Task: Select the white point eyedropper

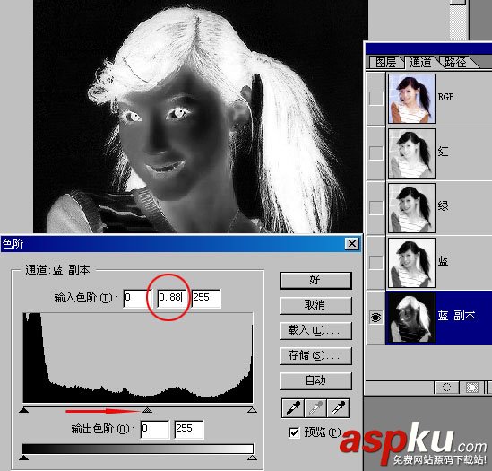Action: [x=338, y=408]
